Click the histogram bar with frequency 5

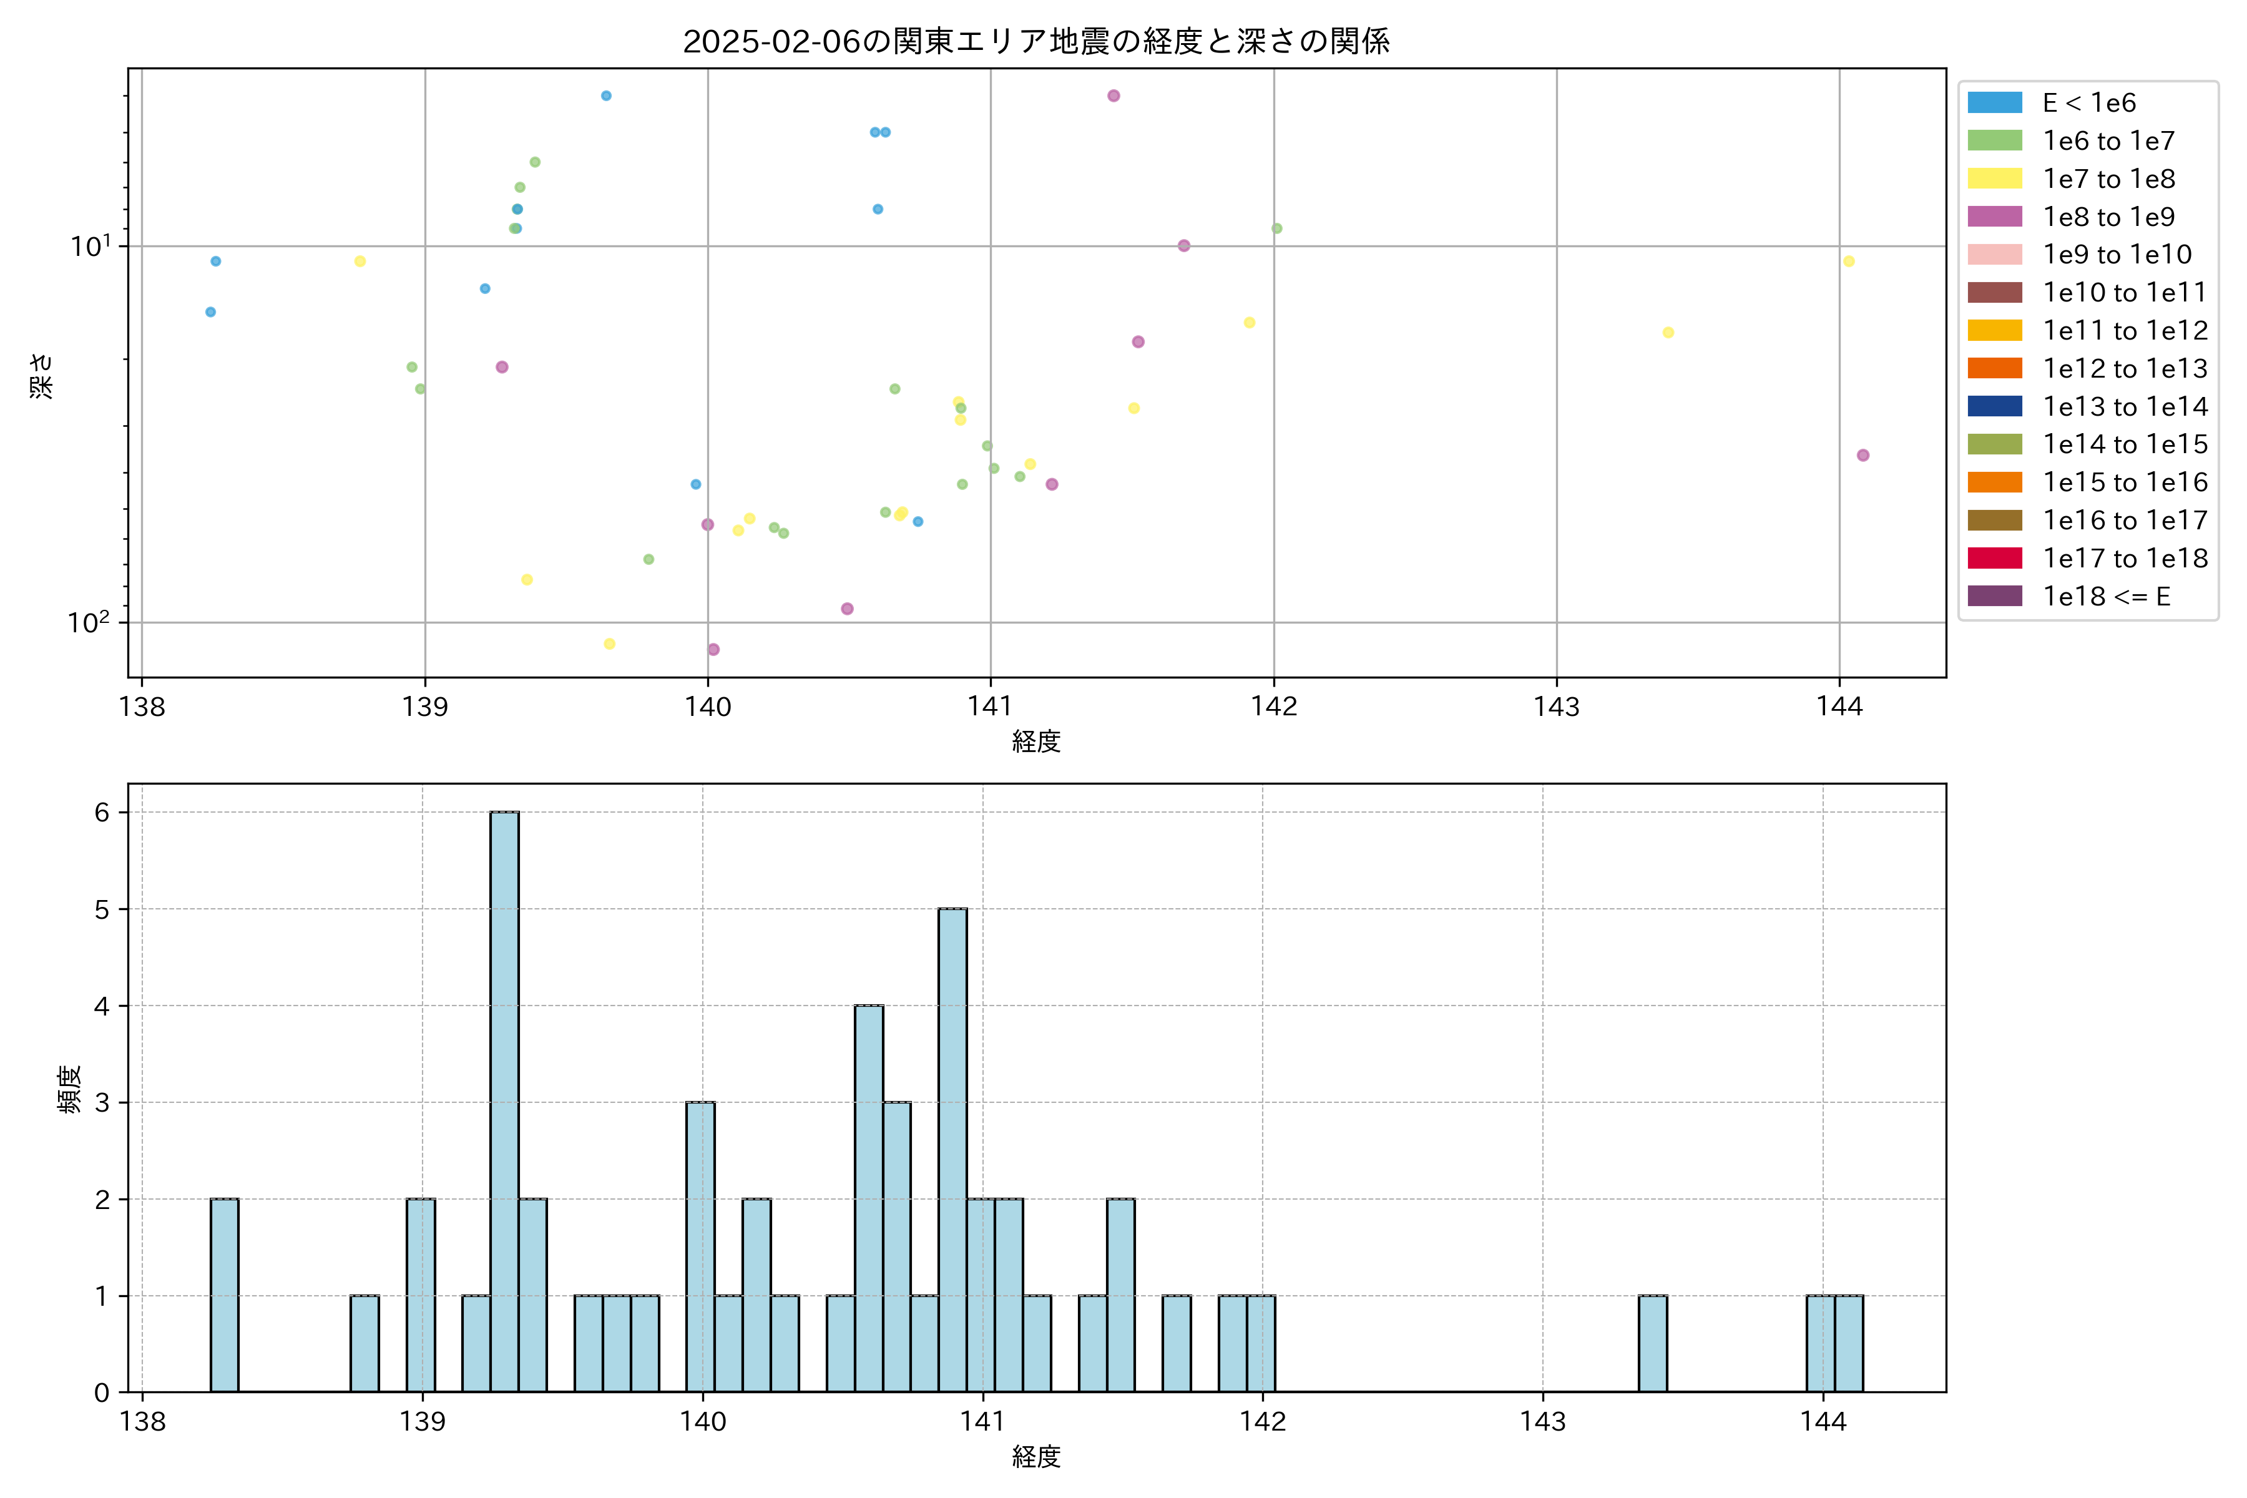click(952, 1150)
